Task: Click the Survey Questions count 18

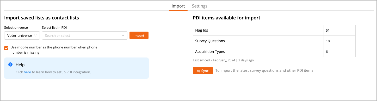Action: point(328,41)
